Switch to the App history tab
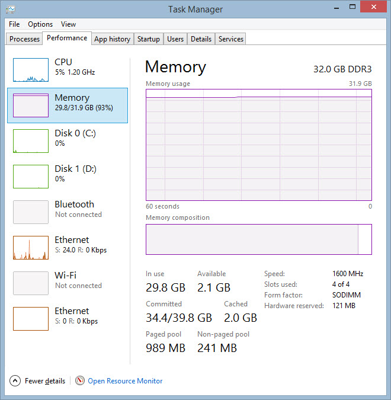391x400 pixels. (112, 39)
